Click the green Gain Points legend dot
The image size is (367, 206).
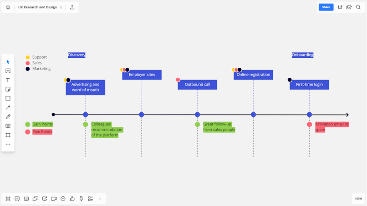point(28,125)
